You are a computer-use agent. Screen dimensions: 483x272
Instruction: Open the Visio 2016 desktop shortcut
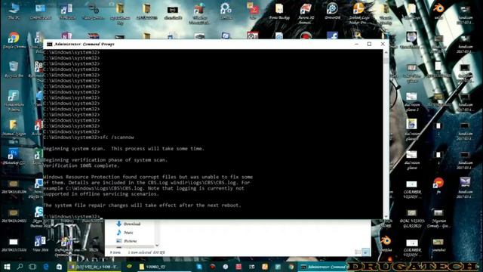coord(40,243)
